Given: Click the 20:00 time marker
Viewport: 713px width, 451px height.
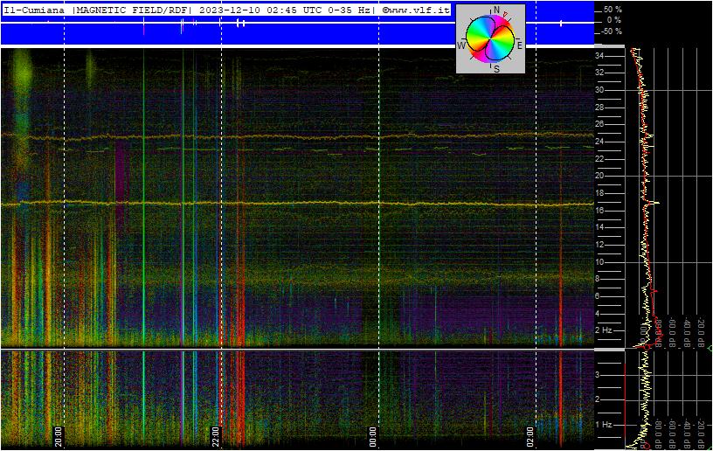Looking at the screenshot, I should (59, 436).
